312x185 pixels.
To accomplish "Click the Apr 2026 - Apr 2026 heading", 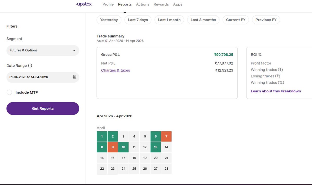I will point(114,116).
